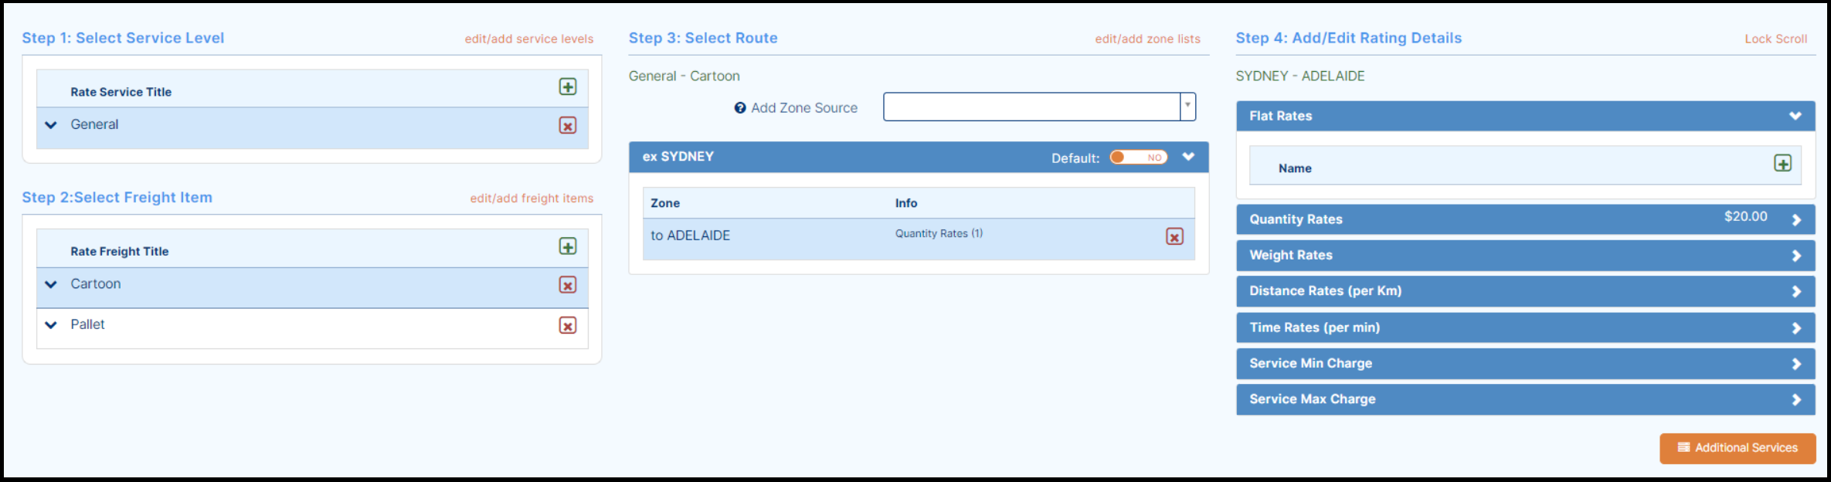The height and width of the screenshot is (482, 1831).
Task: Toggle the ex SYDNEY Default switch
Action: [1138, 158]
